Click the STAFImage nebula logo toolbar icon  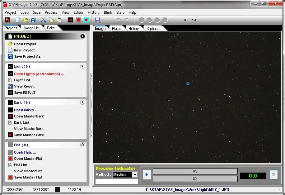[x=7, y=20]
